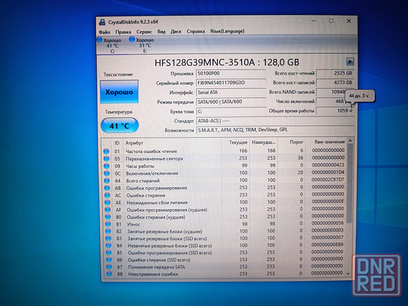Open the Файл menu
Image resolution: width=408 pixels, height=306 pixels.
click(x=104, y=32)
